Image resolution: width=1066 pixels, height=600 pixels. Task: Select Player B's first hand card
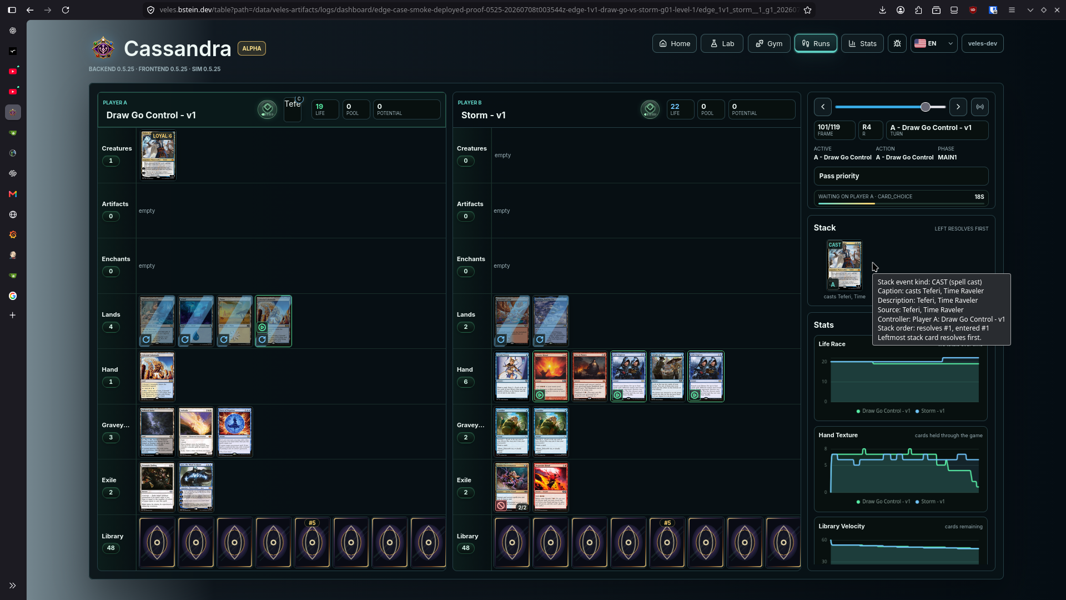tap(512, 376)
